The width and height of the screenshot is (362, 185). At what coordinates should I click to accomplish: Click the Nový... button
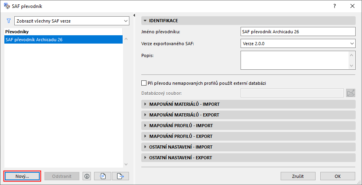tap(22, 176)
